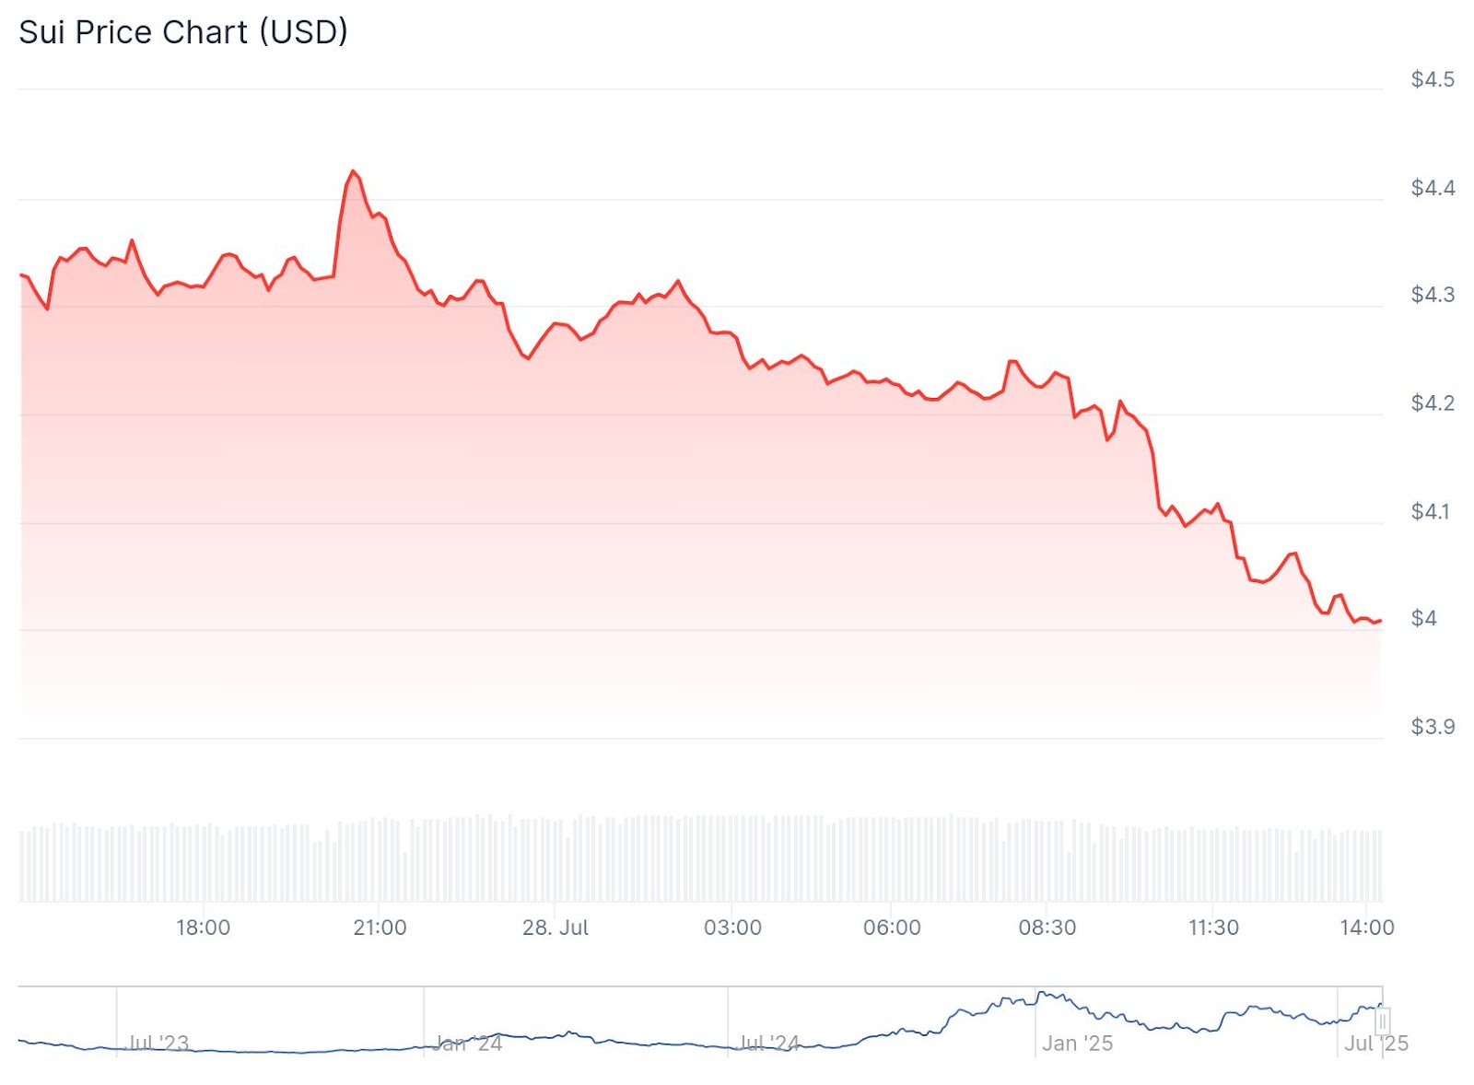Select the 14:00 time axis label
The width and height of the screenshot is (1474, 1085).
[1367, 927]
